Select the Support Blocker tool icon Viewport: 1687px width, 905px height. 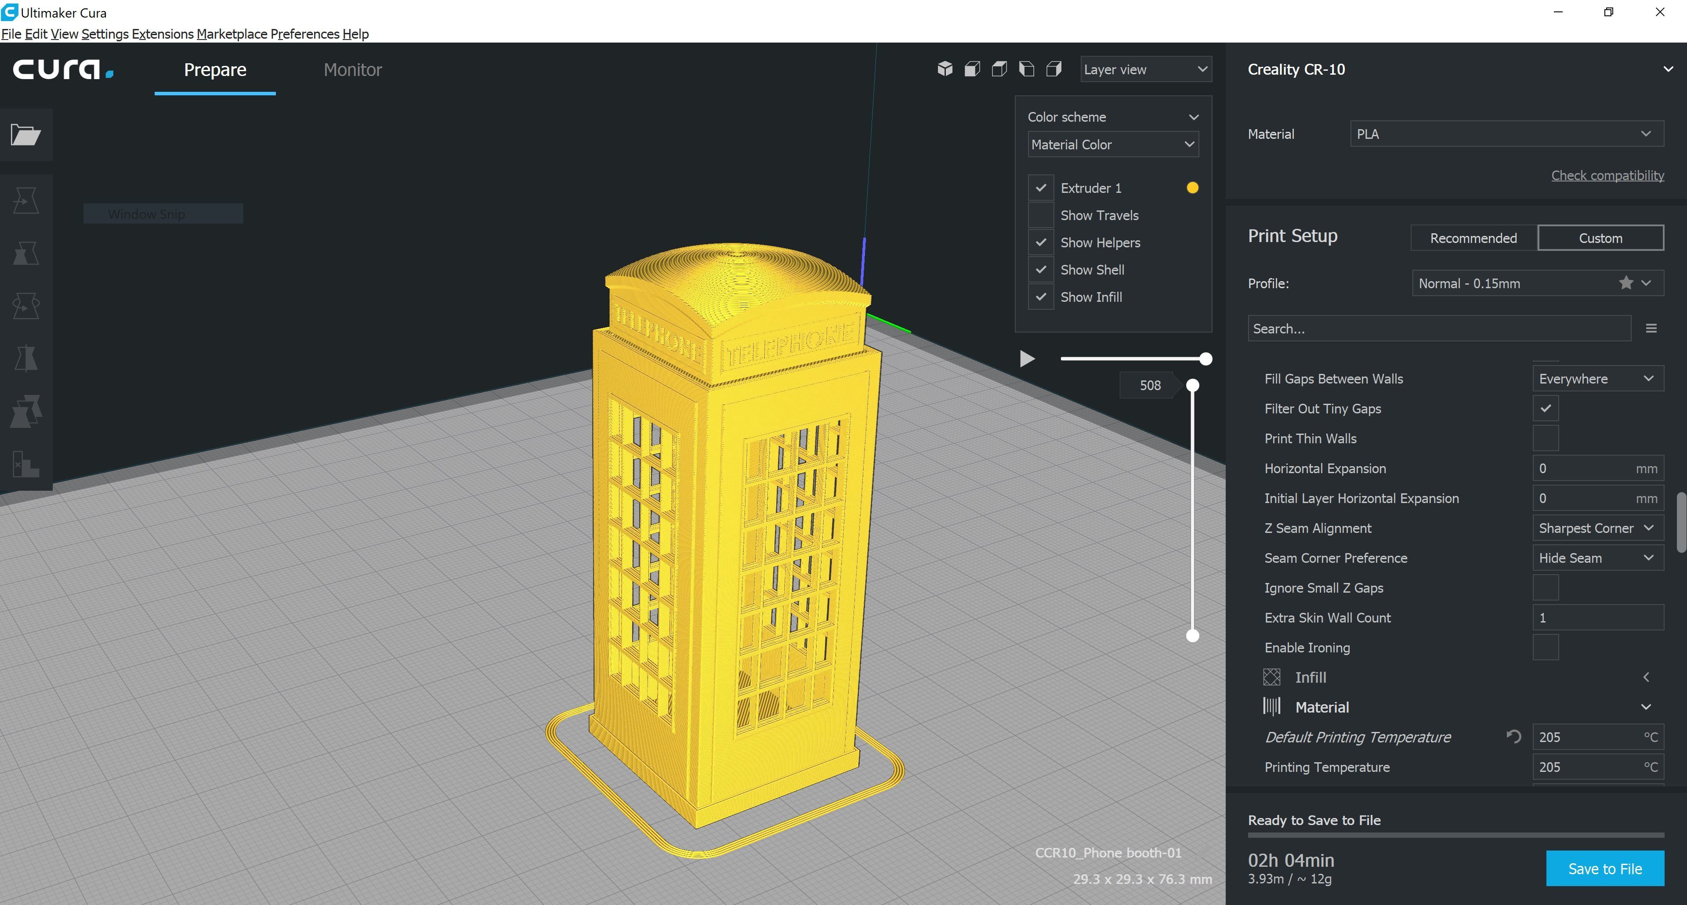[25, 464]
